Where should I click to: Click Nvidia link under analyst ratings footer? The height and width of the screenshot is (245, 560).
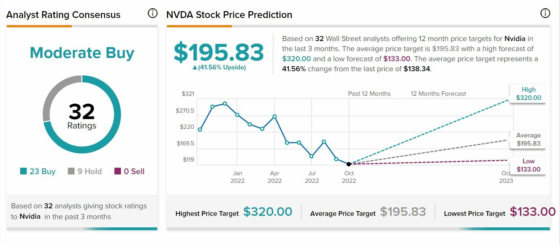30,217
